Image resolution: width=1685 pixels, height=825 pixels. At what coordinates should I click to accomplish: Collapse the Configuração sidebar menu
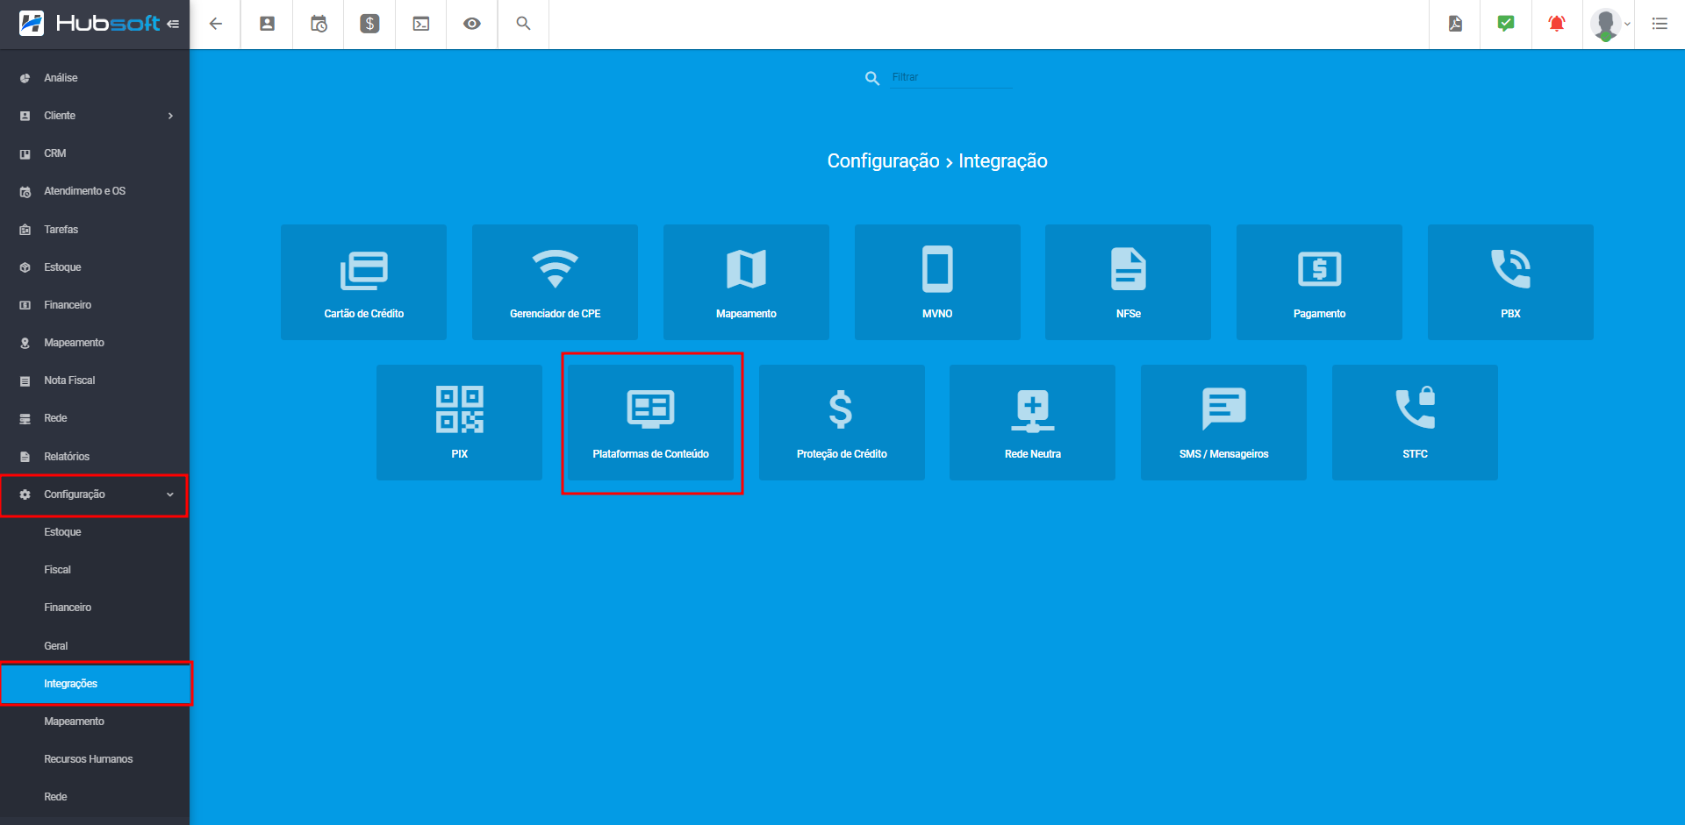click(95, 494)
